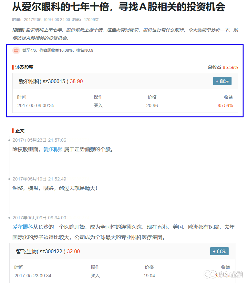This screenshot has height=284, width=248.
Task: Click the 32.00 stock price
Action: (x=73, y=251)
